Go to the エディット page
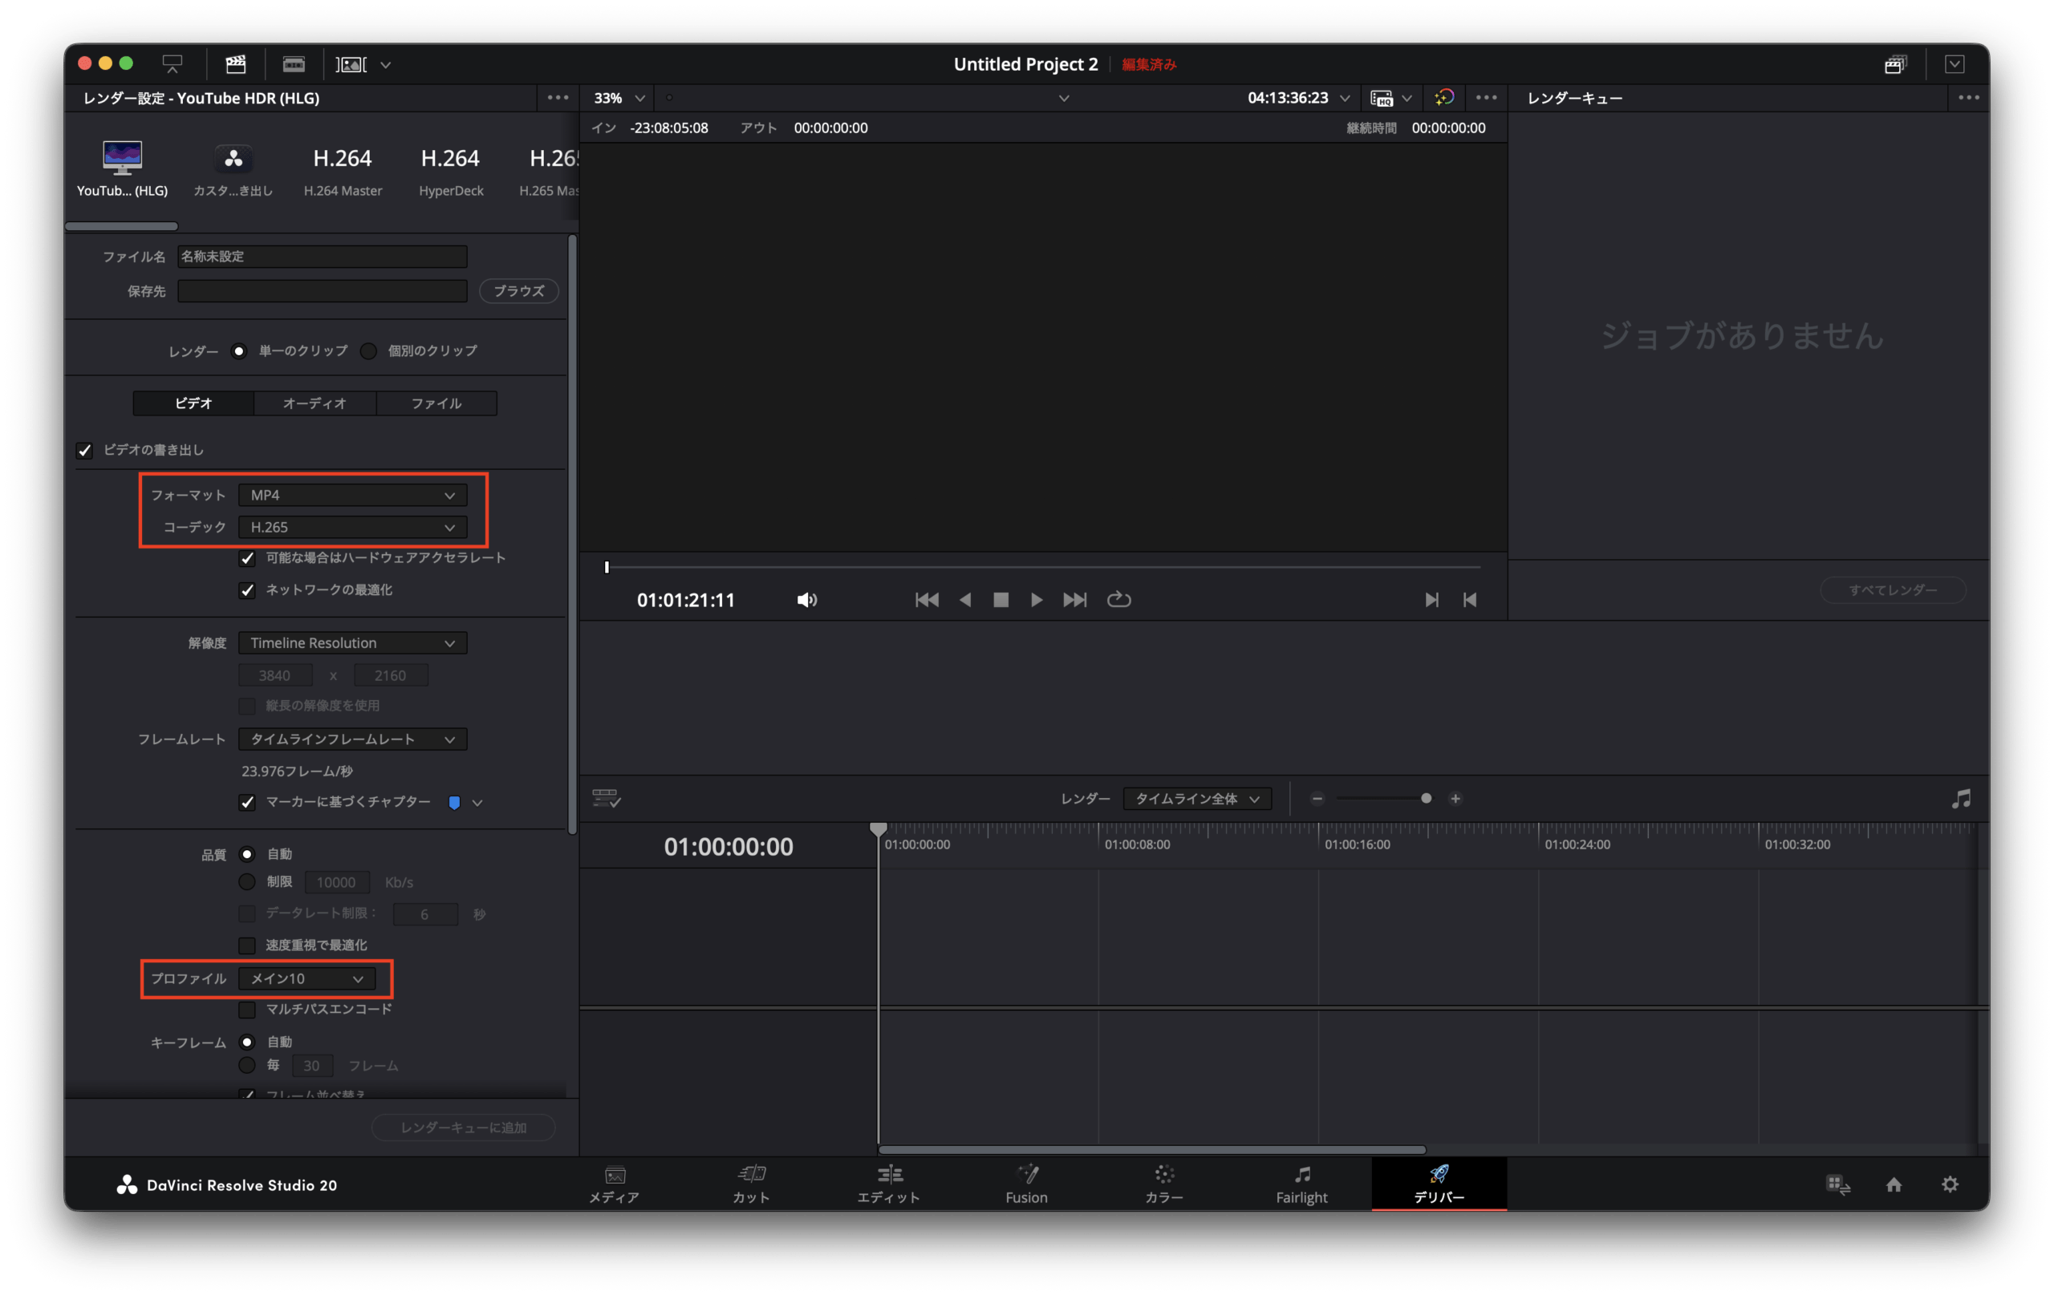Image resolution: width=2054 pixels, height=1296 pixels. 889,1185
